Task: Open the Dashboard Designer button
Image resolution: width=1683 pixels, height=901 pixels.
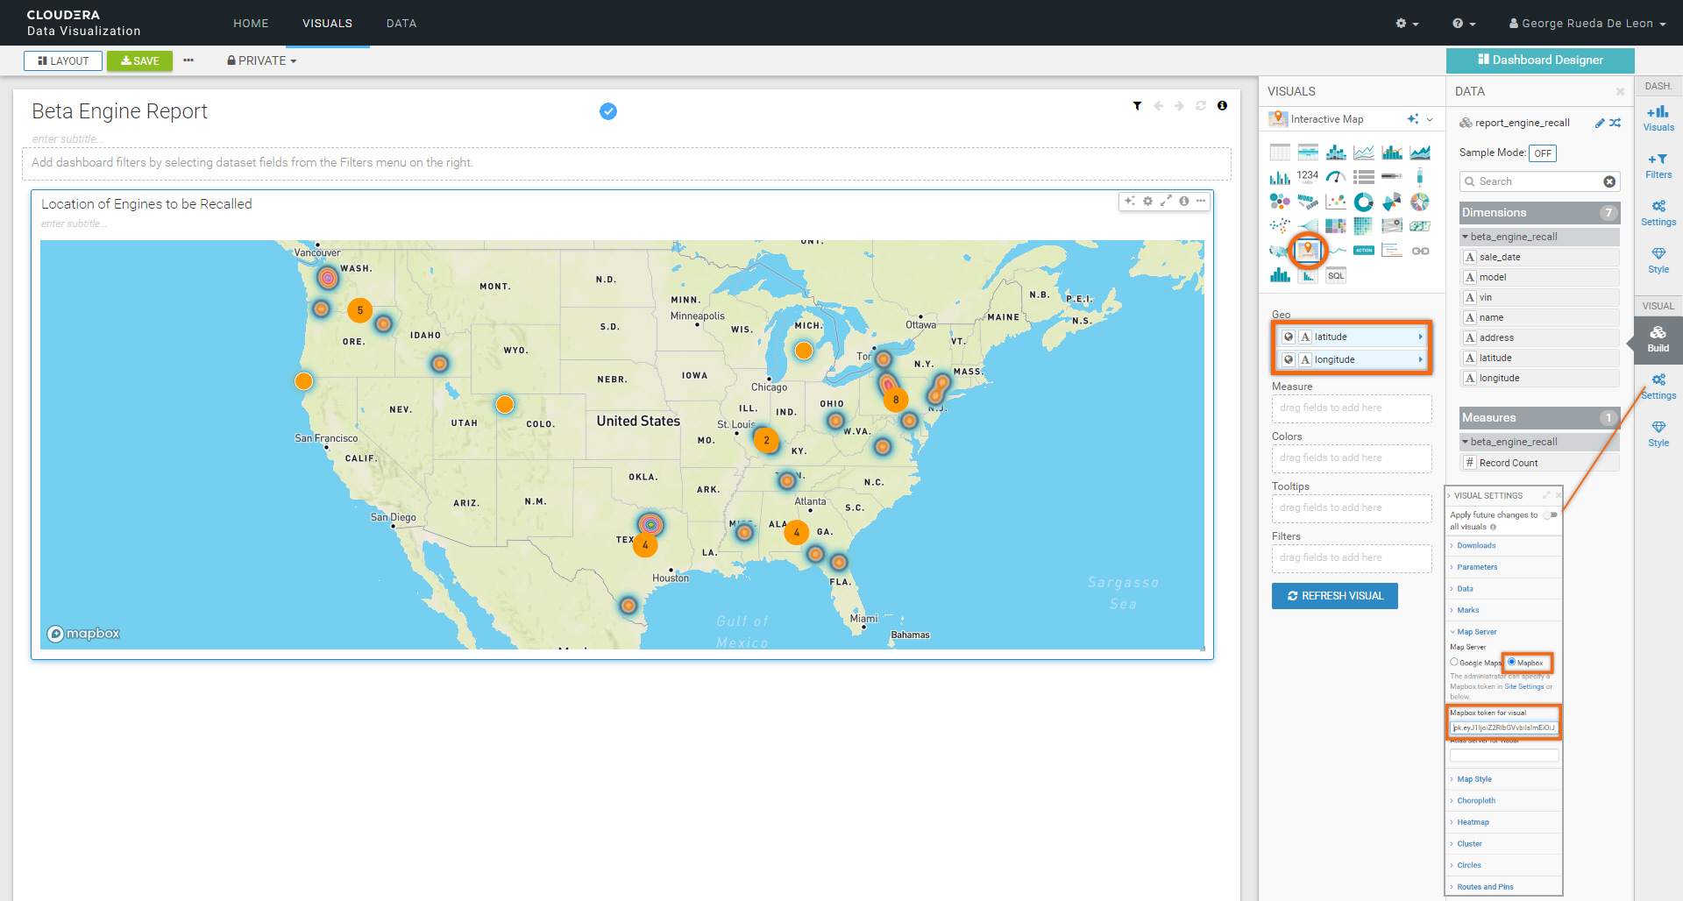Action: click(x=1540, y=60)
